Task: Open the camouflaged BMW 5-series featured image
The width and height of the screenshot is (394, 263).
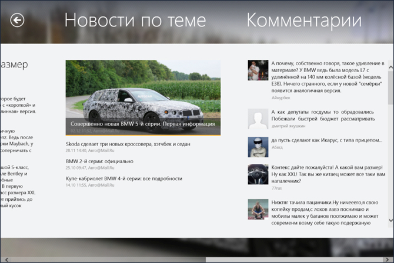Action: pyautogui.click(x=143, y=97)
